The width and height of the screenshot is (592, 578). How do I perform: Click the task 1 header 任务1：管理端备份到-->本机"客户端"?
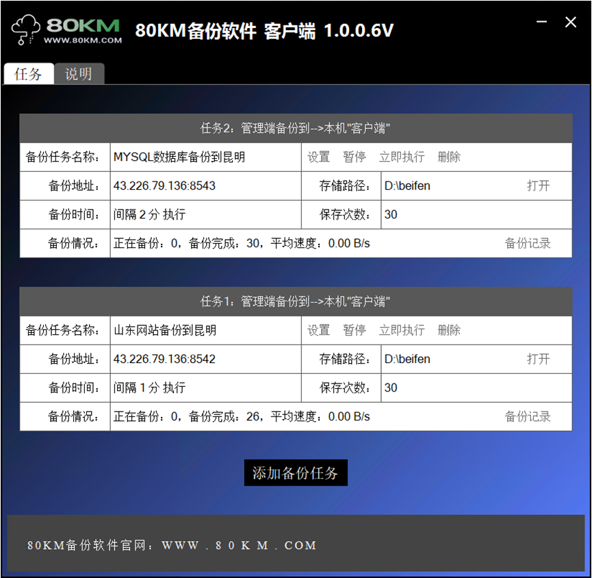click(296, 301)
